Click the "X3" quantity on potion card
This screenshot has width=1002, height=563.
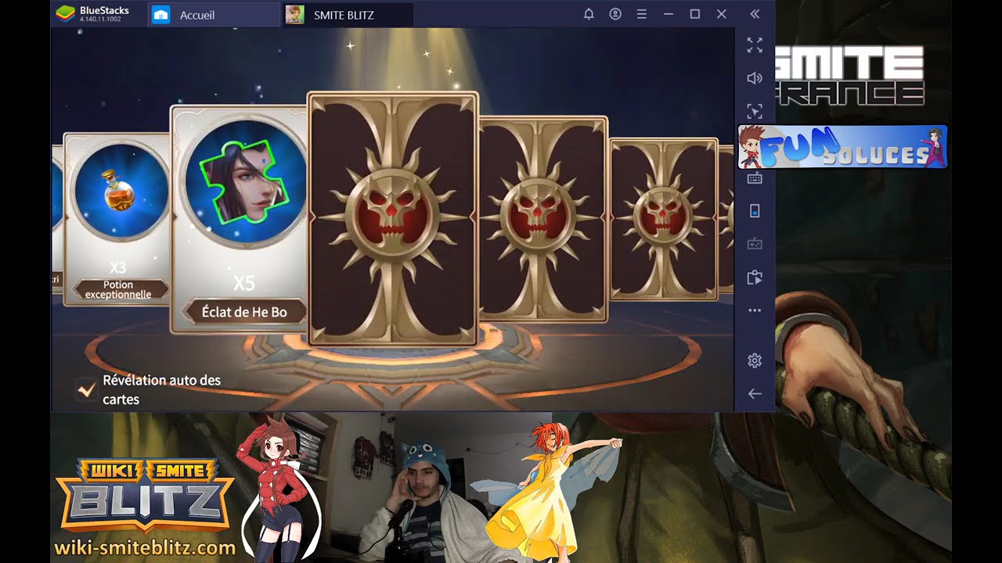(x=117, y=268)
